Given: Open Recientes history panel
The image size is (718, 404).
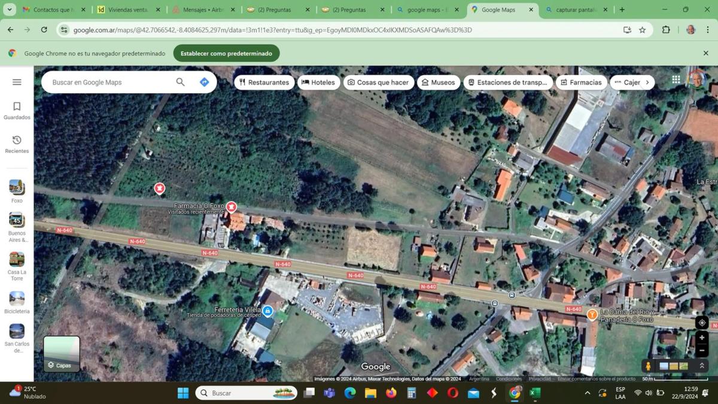Looking at the screenshot, I should click(17, 144).
